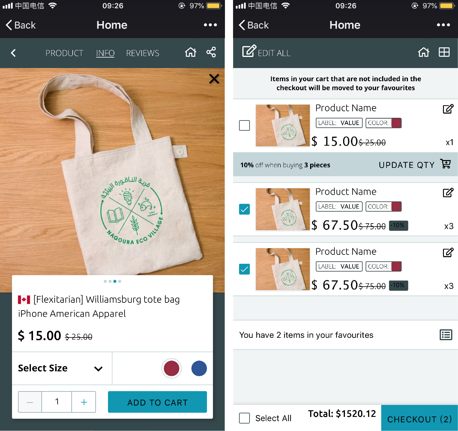Screen dimensions: 458x431
Task: Open the three-dot menu on product screen
Action: point(210,25)
